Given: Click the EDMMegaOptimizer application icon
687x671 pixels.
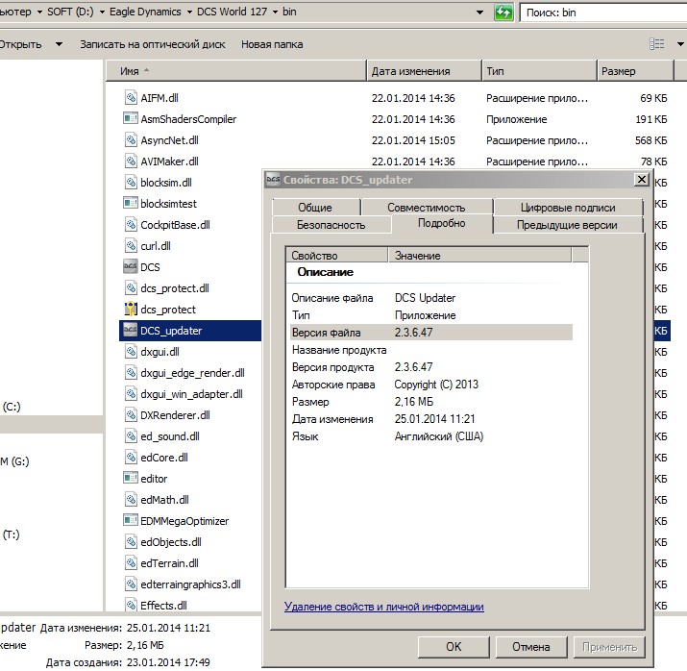Looking at the screenshot, I should click(131, 521).
